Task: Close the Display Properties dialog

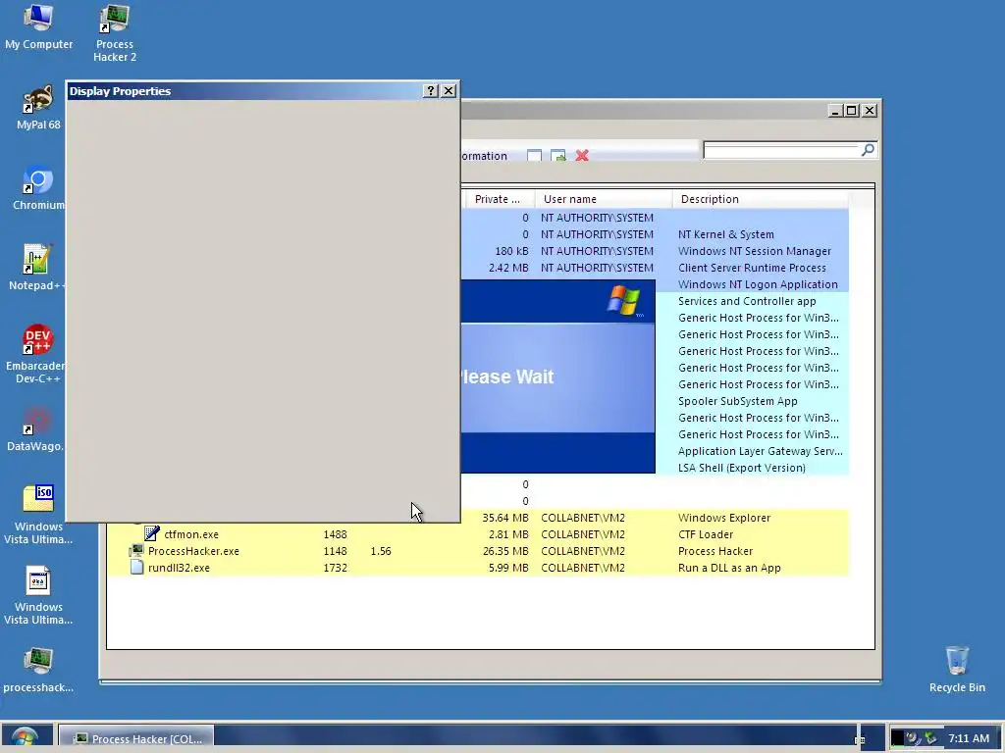Action: pyautogui.click(x=449, y=91)
